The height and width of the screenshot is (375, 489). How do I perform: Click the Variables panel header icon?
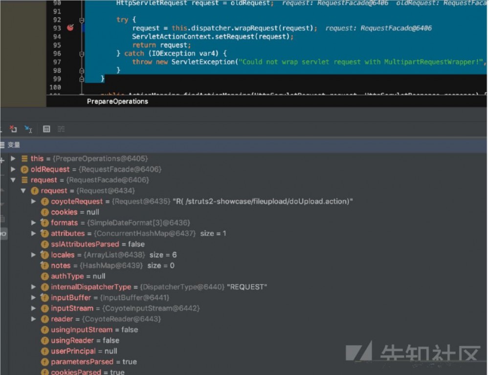click(x=2, y=145)
